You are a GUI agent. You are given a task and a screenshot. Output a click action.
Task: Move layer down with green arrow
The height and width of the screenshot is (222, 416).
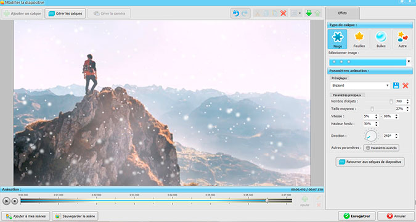(309, 14)
